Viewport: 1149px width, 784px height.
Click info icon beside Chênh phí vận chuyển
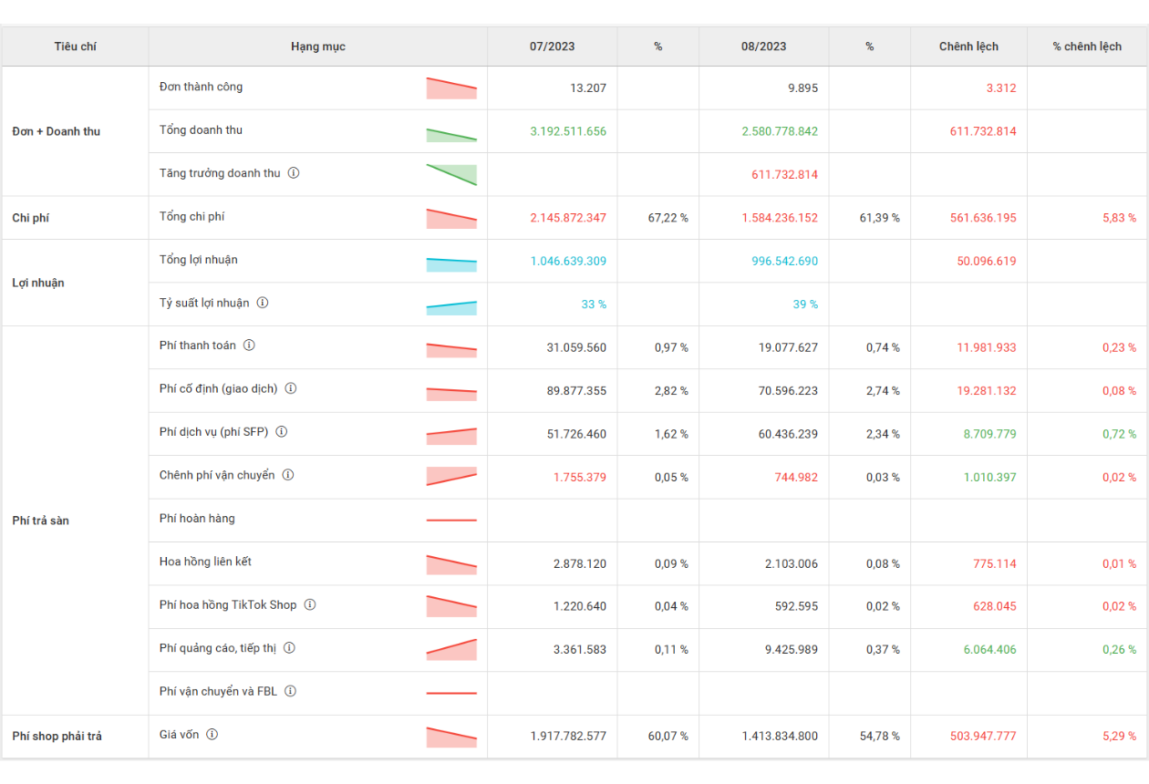pyautogui.click(x=288, y=475)
